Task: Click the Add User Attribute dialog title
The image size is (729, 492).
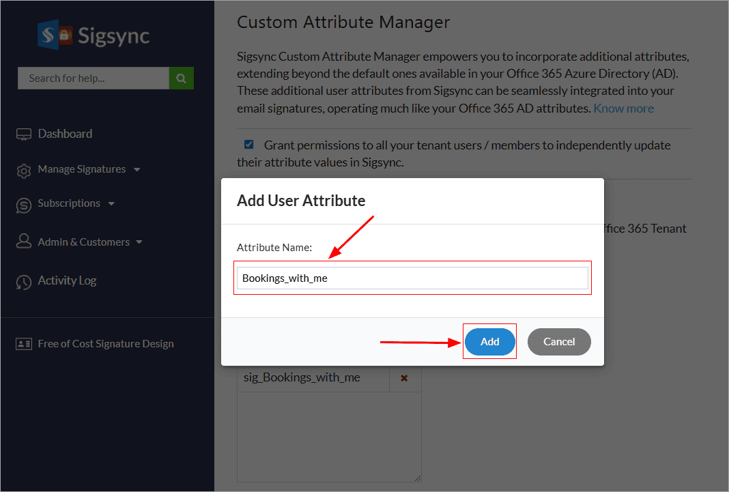Action: pyautogui.click(x=301, y=201)
